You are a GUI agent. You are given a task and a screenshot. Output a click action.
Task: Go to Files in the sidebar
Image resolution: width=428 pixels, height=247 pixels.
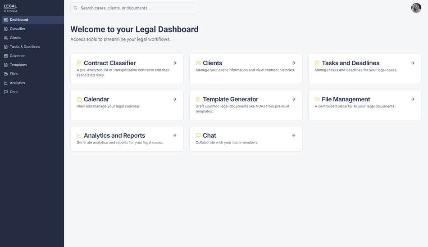coord(14,74)
